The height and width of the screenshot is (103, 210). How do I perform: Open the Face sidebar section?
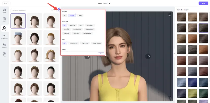[x=4, y=54]
